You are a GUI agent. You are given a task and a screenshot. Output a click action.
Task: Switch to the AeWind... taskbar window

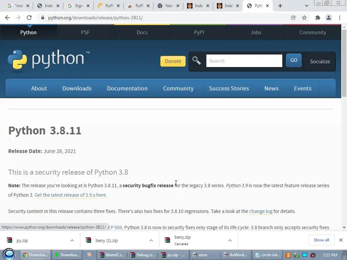[x=236, y=255]
